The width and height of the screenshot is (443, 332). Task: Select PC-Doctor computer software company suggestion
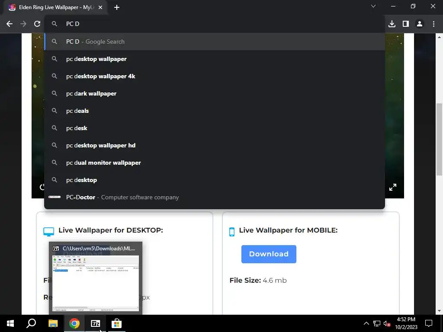click(215, 197)
